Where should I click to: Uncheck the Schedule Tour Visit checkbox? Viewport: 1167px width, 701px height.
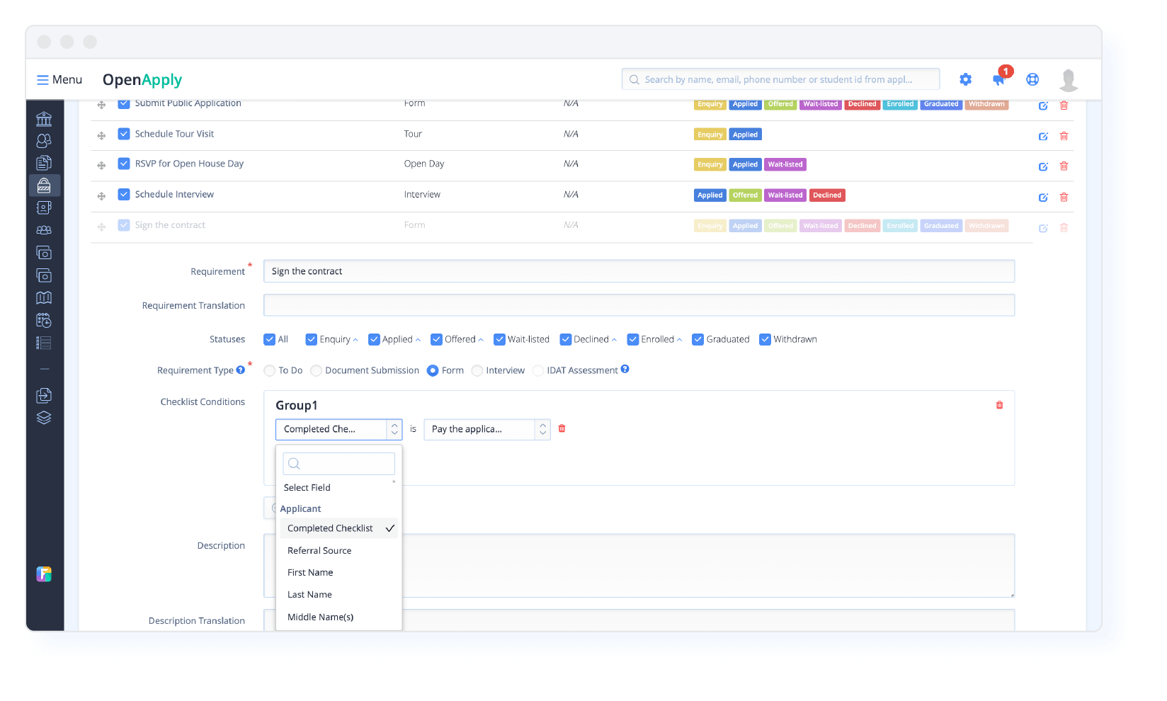pyautogui.click(x=124, y=134)
